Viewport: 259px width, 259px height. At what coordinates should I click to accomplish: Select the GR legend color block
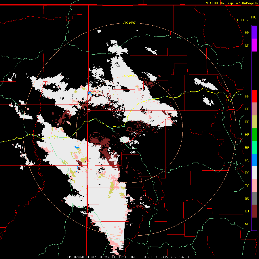254,109
